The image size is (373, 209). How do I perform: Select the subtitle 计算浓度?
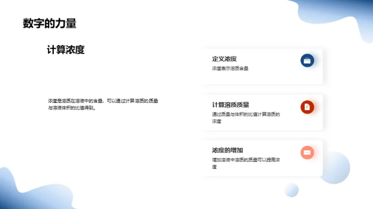(x=66, y=50)
